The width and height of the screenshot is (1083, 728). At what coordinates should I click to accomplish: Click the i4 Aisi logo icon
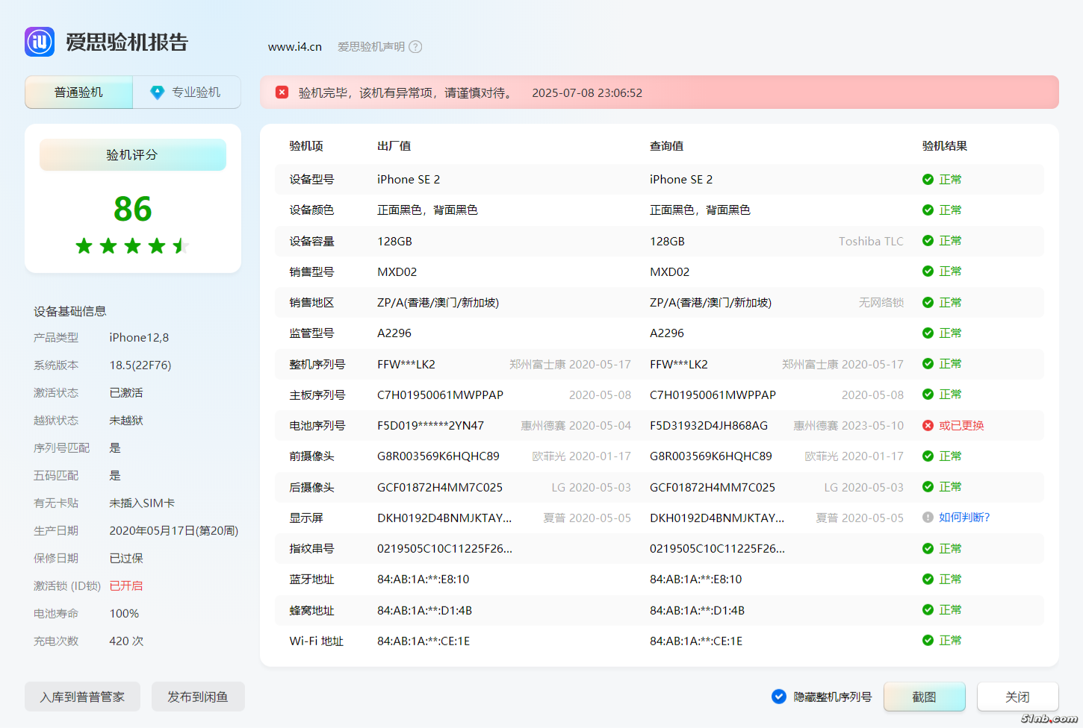coord(40,42)
